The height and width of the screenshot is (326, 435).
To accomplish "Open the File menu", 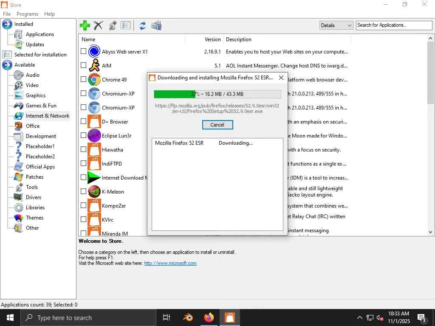I will tap(7, 14).
